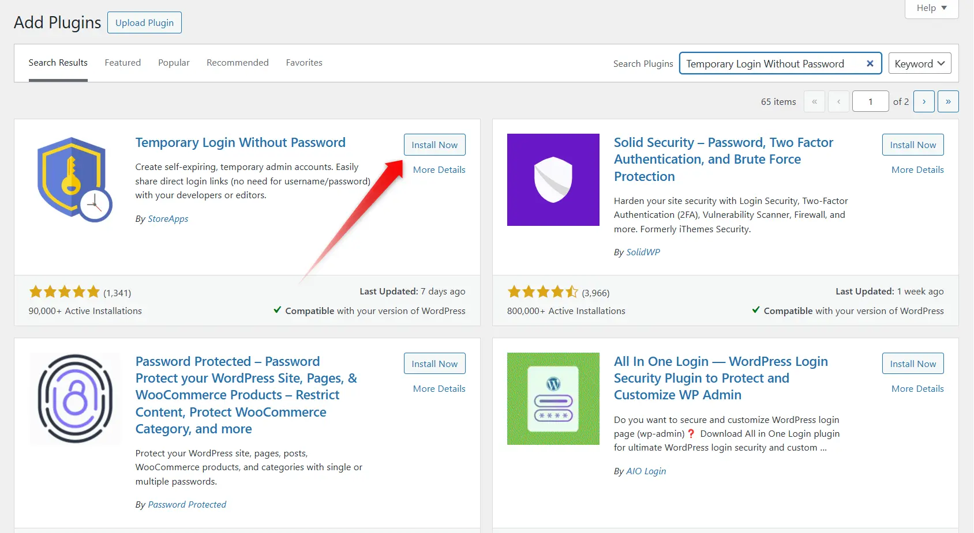
Task: Go to next page of plugin results
Action: (924, 101)
